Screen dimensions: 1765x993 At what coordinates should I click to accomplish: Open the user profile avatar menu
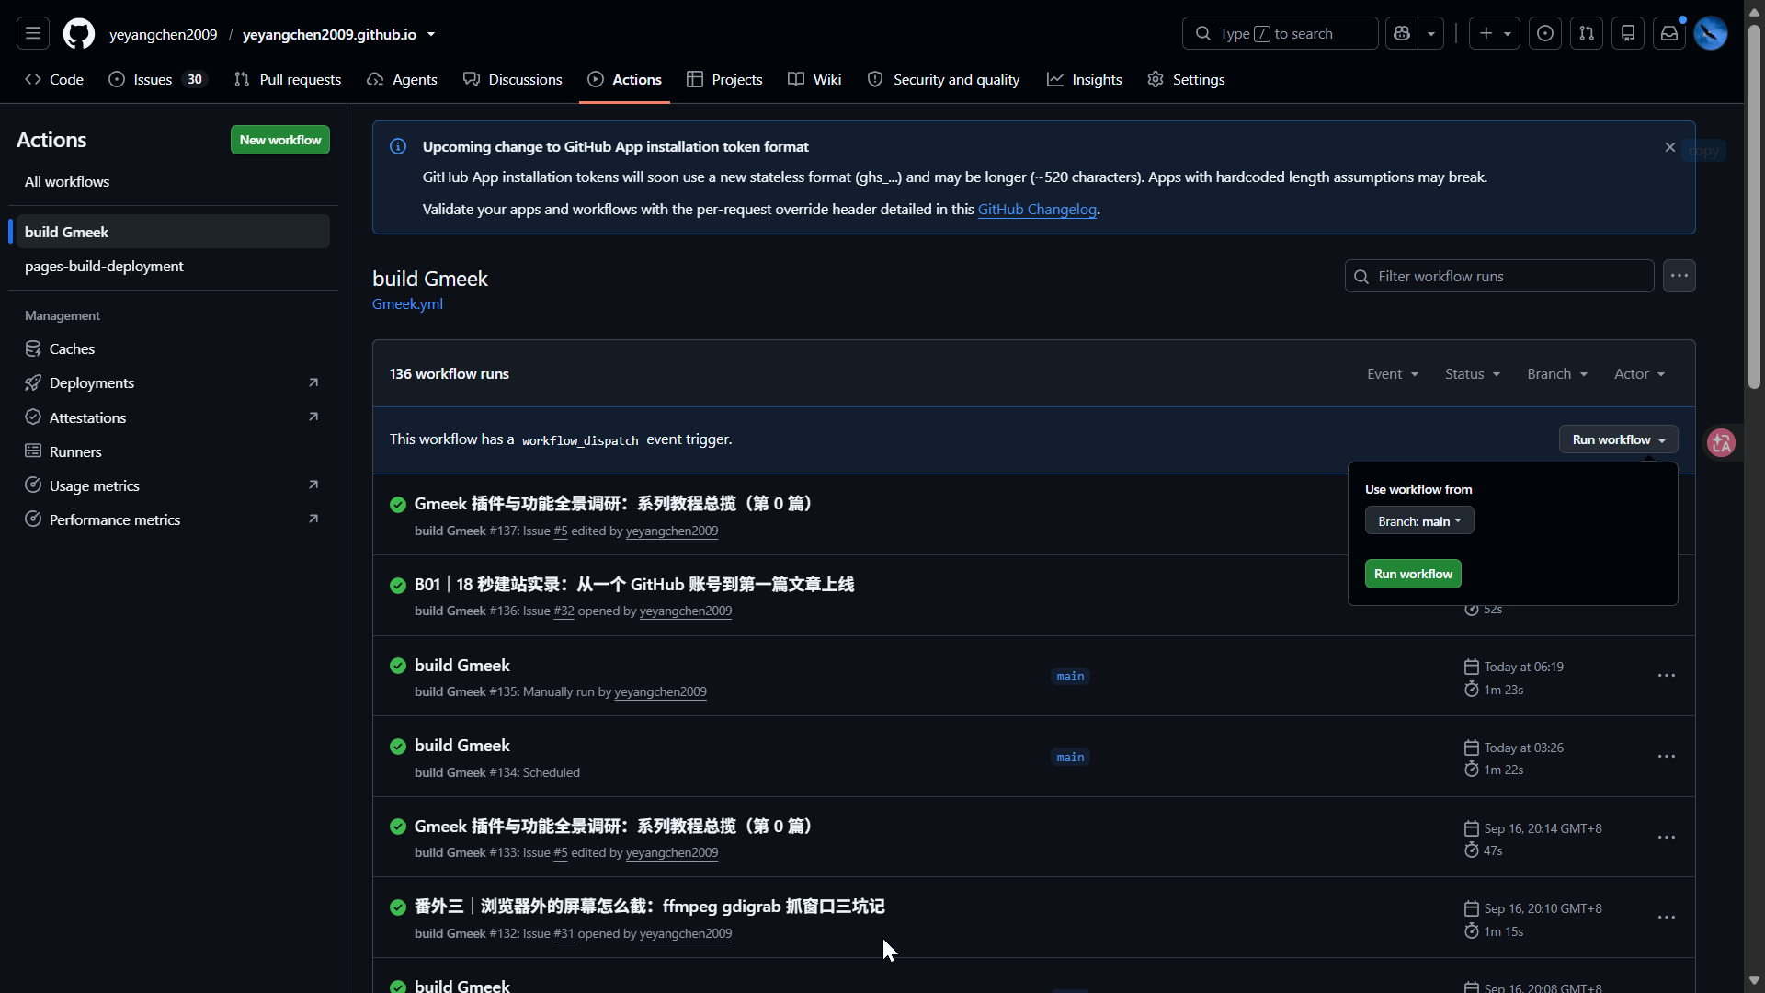click(x=1711, y=34)
